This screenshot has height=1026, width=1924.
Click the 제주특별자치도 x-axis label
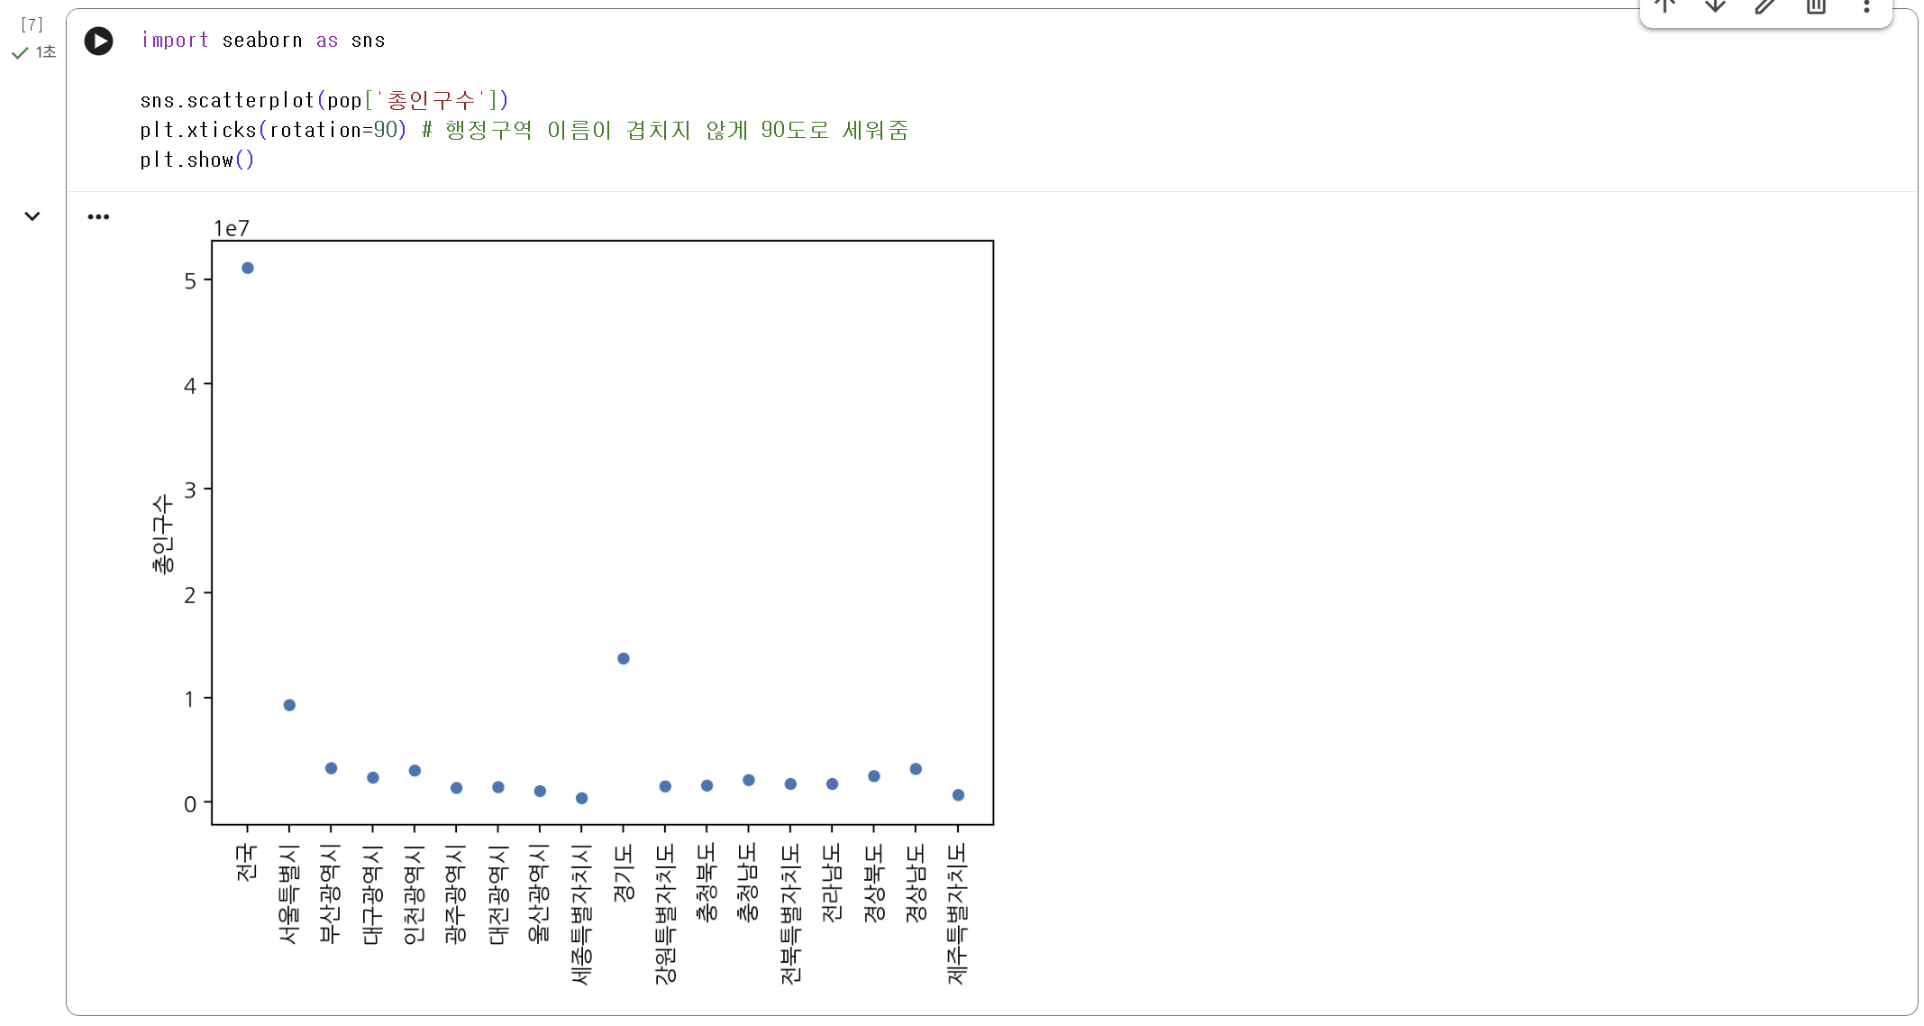coord(957,912)
